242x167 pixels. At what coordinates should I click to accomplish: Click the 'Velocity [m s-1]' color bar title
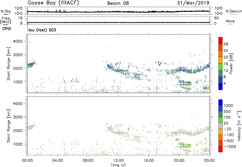239,126
